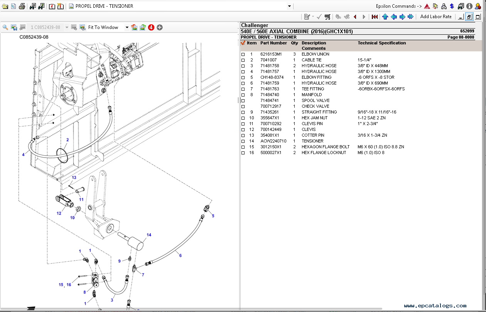Open the C0852439-08 image selector dropdown
The image size is (486, 312).
67,27
